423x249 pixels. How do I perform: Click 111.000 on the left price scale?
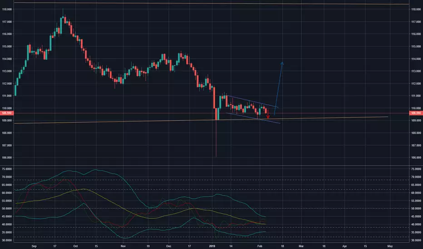click(x=7, y=96)
